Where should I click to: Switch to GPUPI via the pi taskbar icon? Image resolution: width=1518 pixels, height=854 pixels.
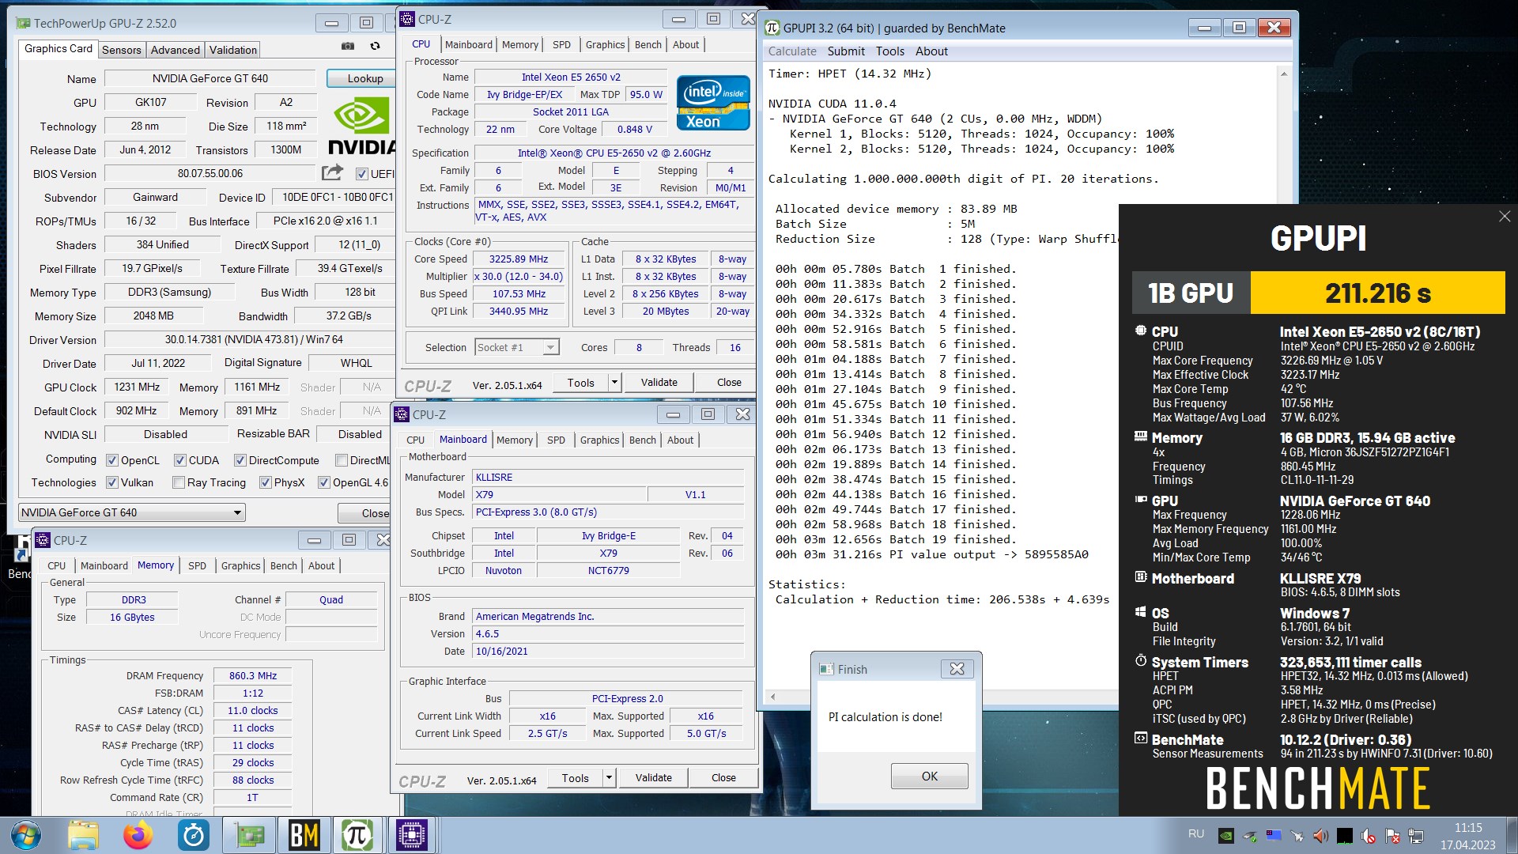(x=357, y=835)
